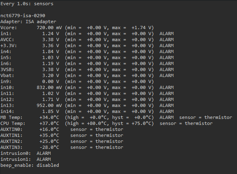Click the Vcore 720.00 mV reading

click(x=49, y=28)
